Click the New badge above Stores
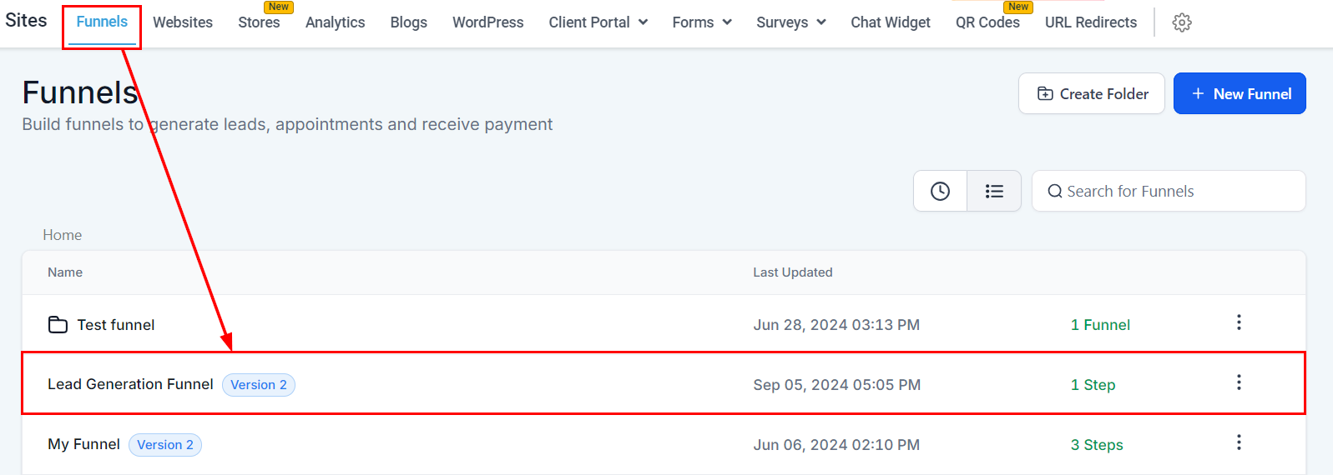Screen dimensions: 1333x475 tap(279, 7)
